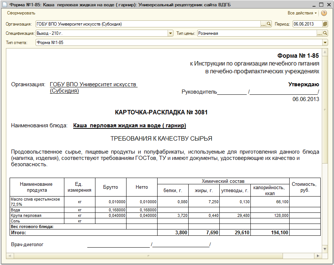334x265 pixels.
Task: Expand the Тип отчета dropdown list
Action: point(325,43)
